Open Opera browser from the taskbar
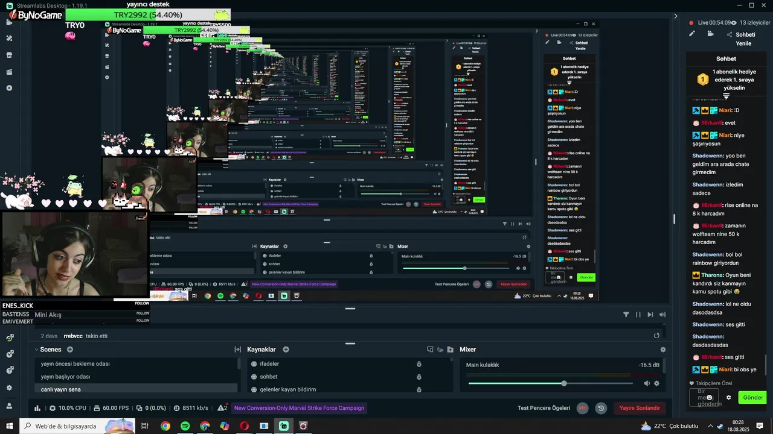 [244, 426]
